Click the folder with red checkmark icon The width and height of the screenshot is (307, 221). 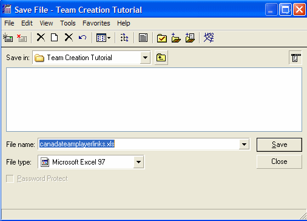[162, 38]
